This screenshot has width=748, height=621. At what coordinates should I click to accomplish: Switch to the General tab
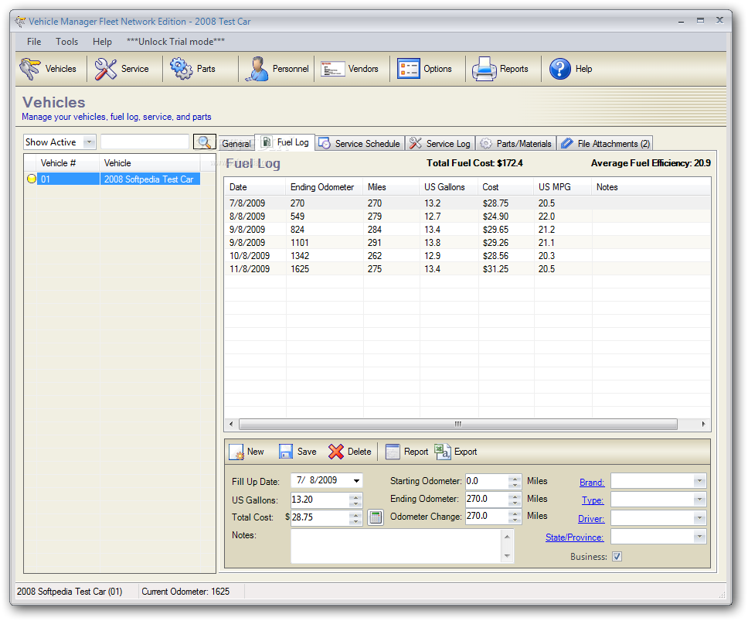(x=236, y=143)
